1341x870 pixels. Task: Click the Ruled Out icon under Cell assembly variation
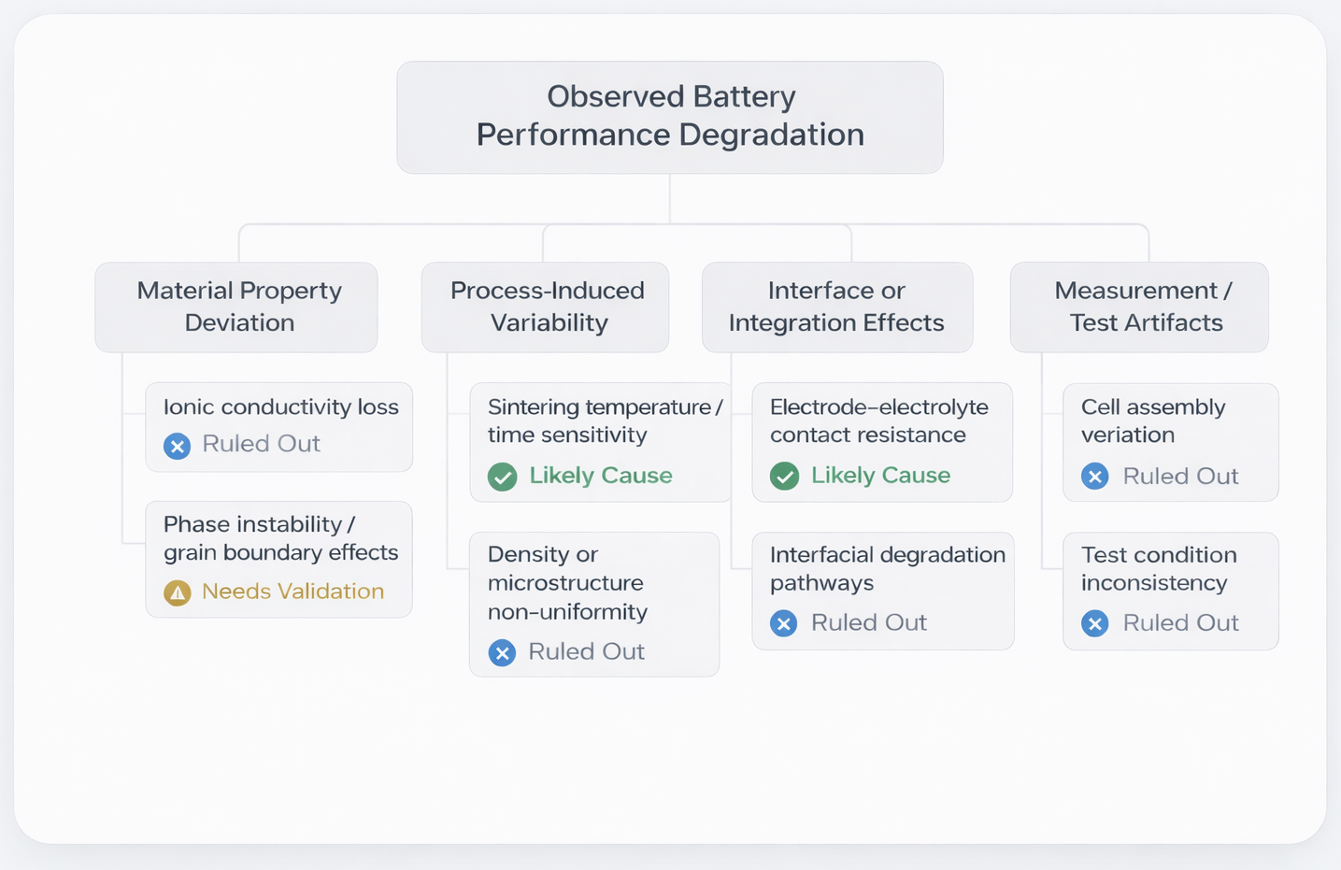point(1095,477)
